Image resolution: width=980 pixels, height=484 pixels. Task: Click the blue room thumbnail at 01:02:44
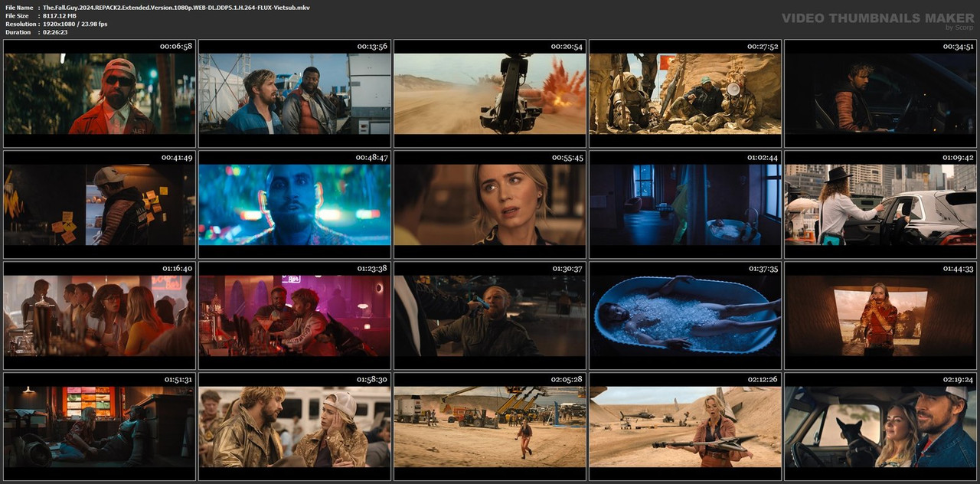pos(685,204)
